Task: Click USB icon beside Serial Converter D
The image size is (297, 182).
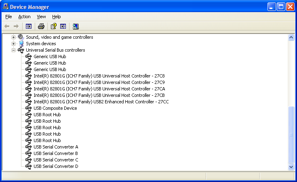Action: 29,166
